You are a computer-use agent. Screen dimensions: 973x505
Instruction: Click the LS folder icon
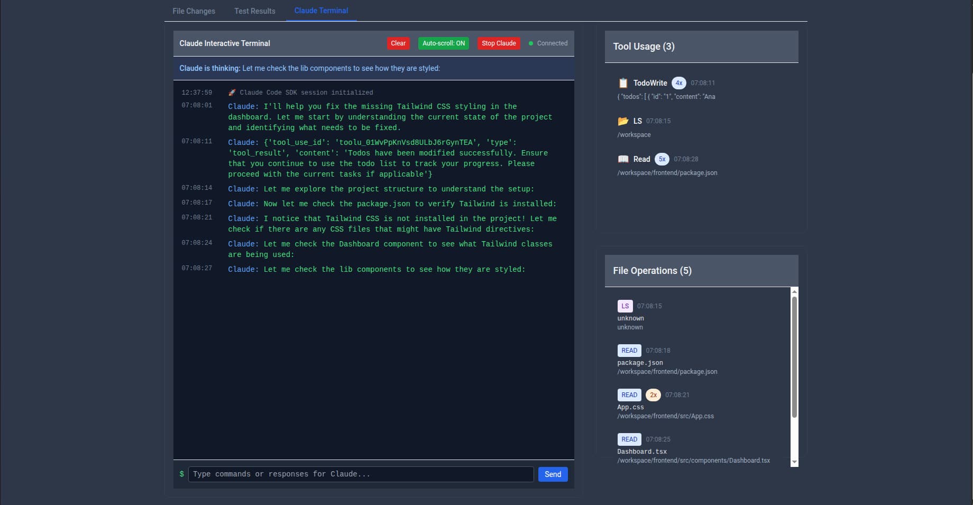coord(623,121)
